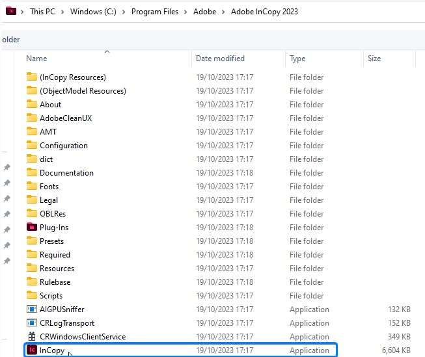Select the InCopy application icon
Screen dimensions: 425x357
32,350
